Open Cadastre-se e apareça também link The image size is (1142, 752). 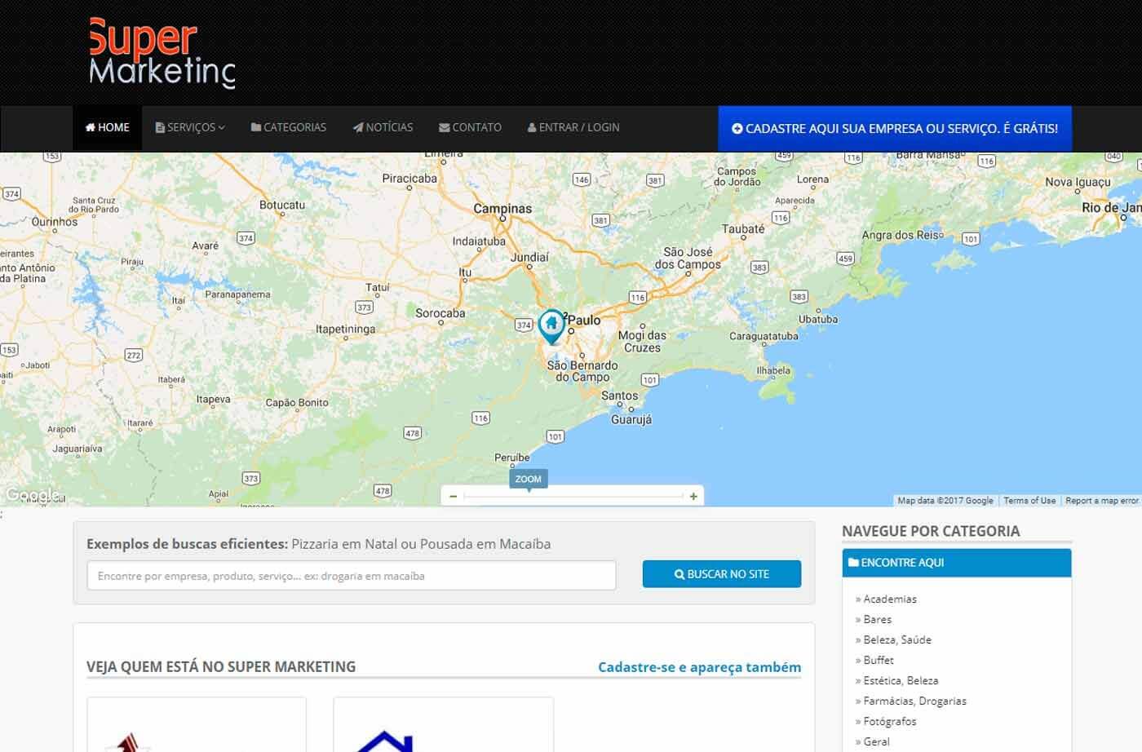[699, 667]
